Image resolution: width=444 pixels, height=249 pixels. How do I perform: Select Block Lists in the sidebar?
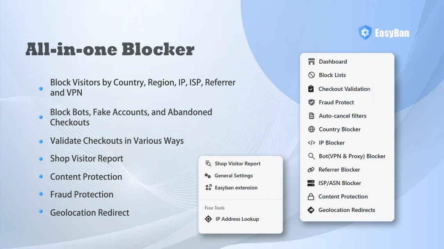(x=332, y=75)
